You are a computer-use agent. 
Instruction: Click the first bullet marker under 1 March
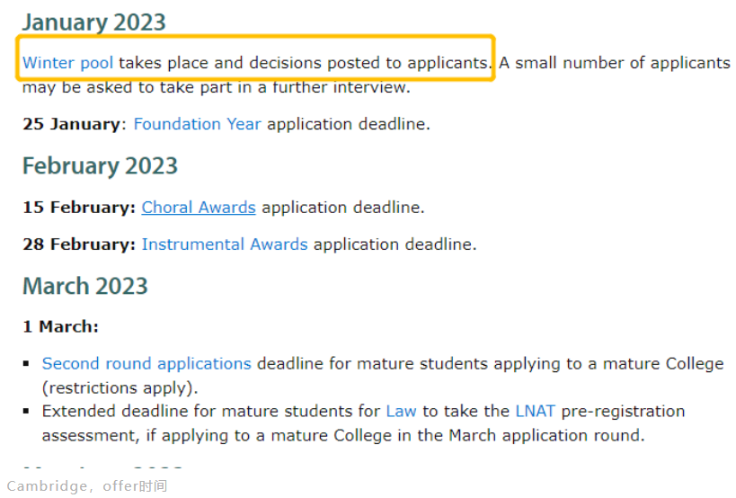tap(26, 364)
